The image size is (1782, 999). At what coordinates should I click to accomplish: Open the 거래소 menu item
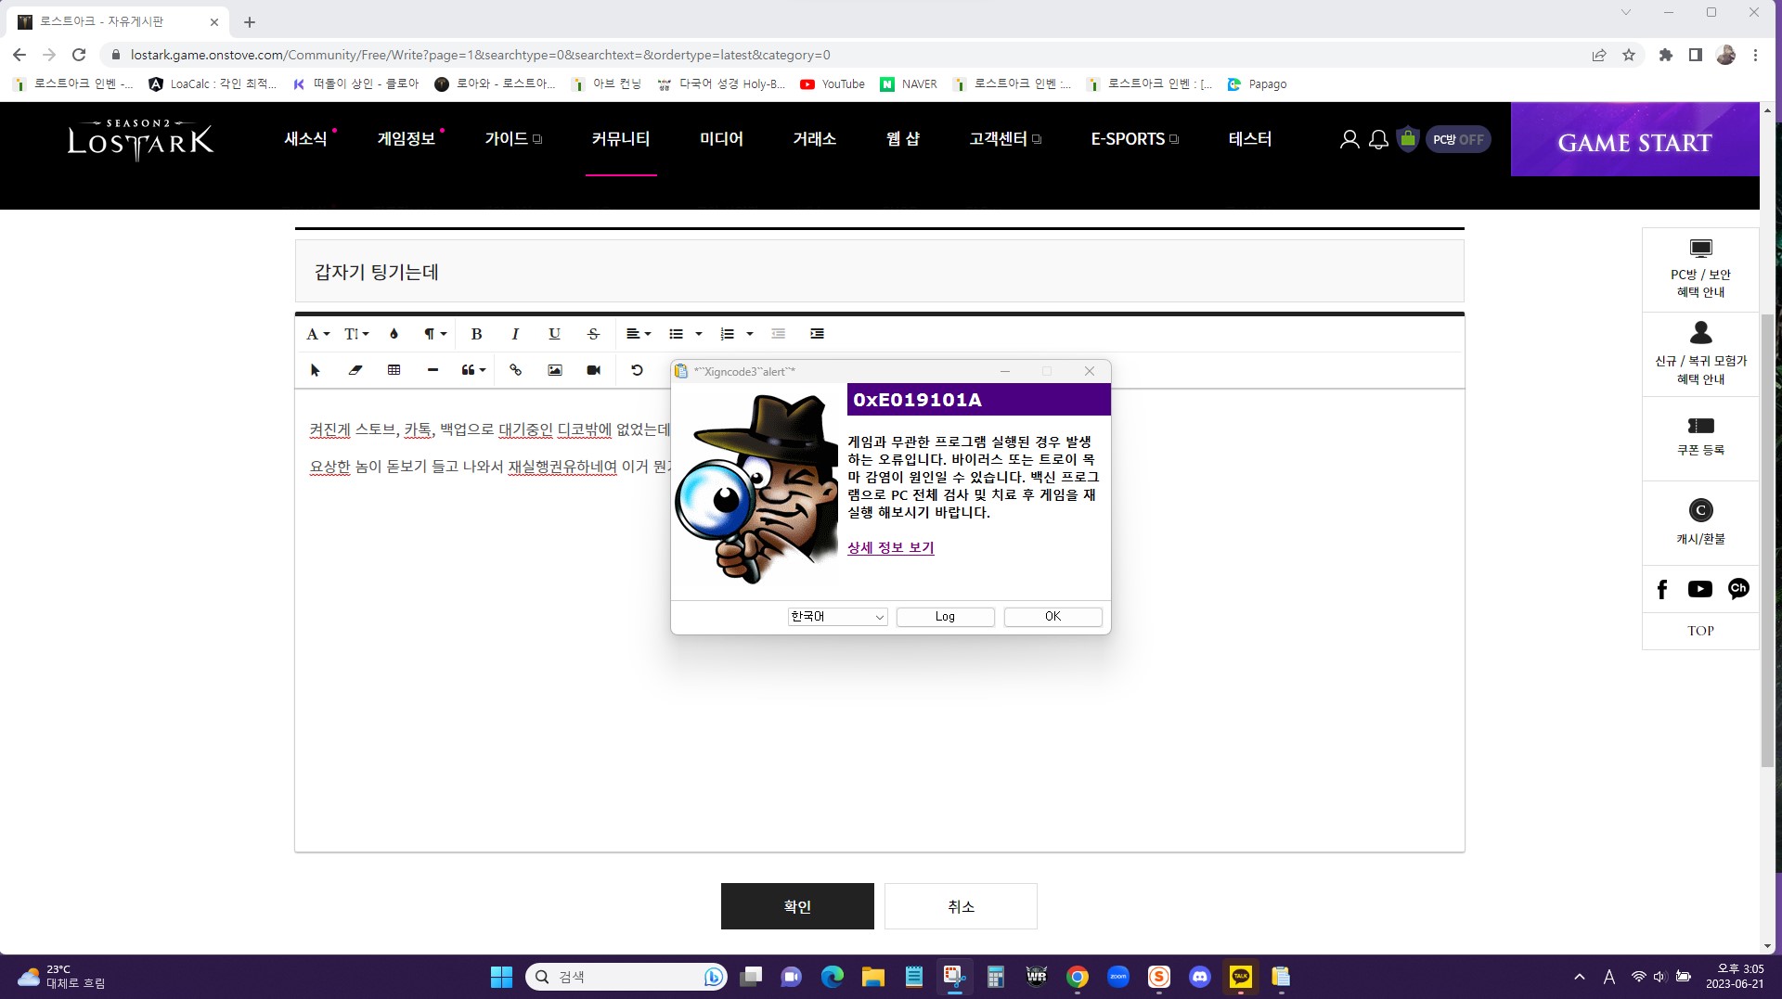[814, 139]
